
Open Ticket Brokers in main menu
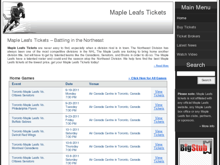pos(188,36)
